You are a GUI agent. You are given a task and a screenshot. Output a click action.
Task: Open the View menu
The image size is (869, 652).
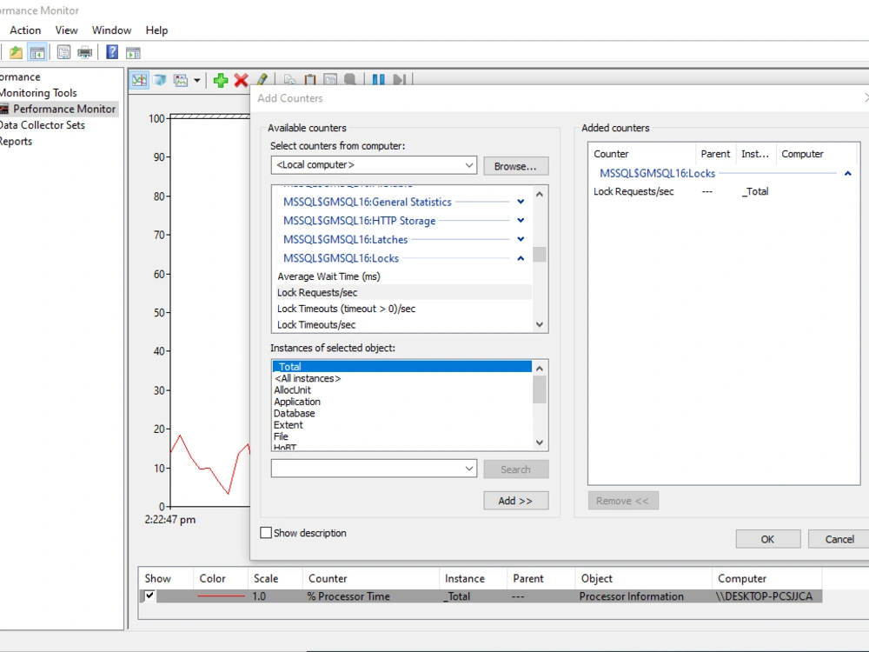coord(67,30)
